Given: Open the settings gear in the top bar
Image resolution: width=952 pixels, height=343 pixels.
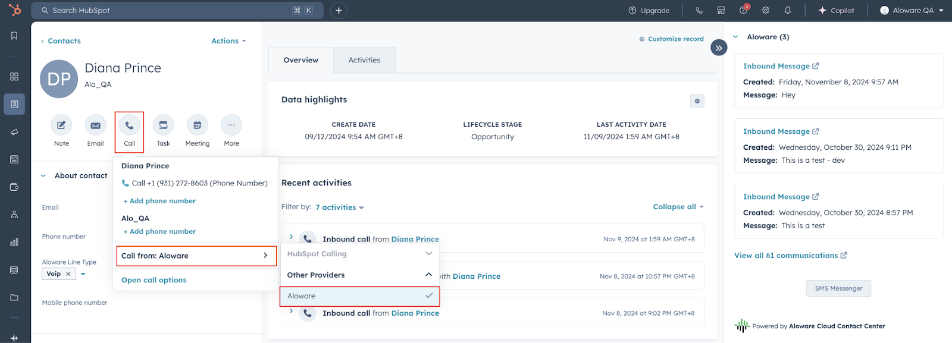Looking at the screenshot, I should pyautogui.click(x=766, y=10).
